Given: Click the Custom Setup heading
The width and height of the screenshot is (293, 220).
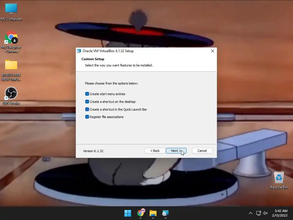Looking at the screenshot, I should (93, 59).
